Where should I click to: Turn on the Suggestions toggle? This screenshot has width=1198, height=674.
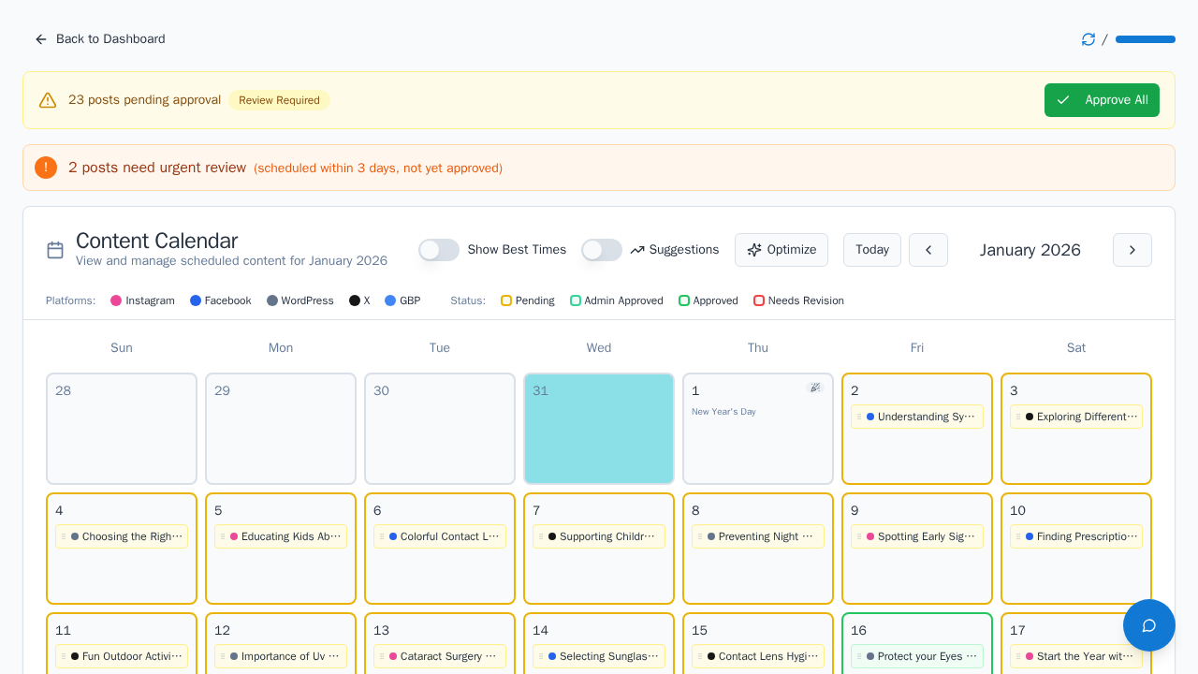(602, 250)
